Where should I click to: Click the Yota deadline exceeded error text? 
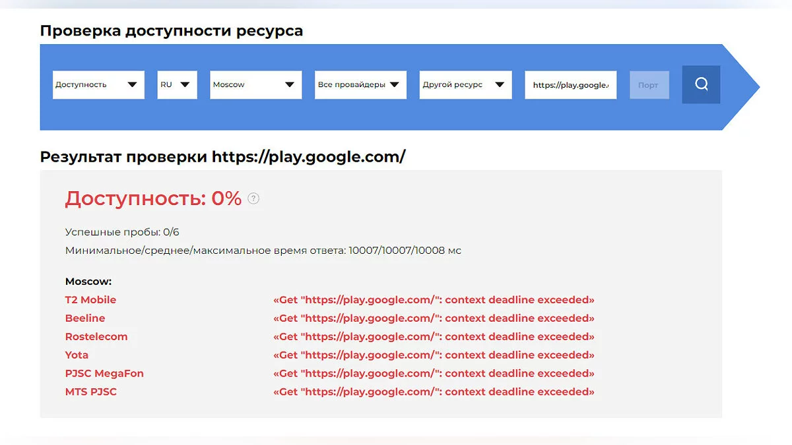pyautogui.click(x=434, y=355)
